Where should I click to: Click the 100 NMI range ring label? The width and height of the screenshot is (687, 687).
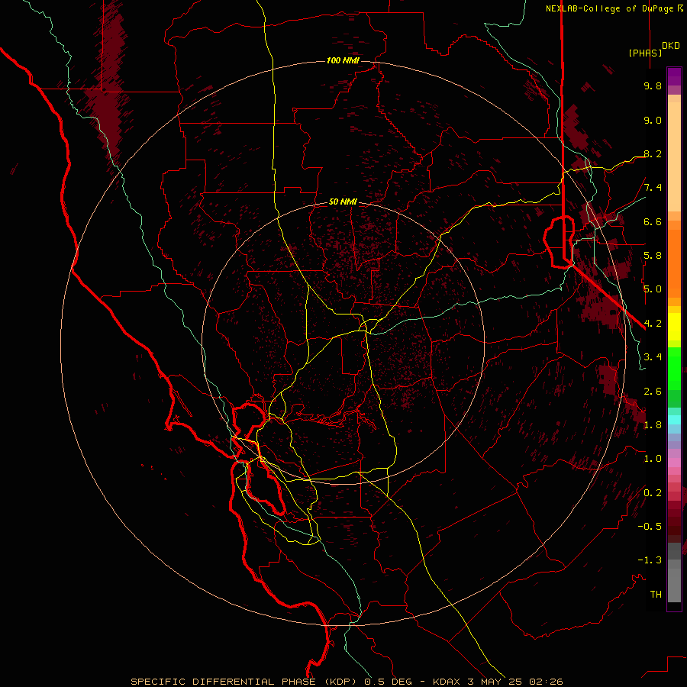(343, 60)
